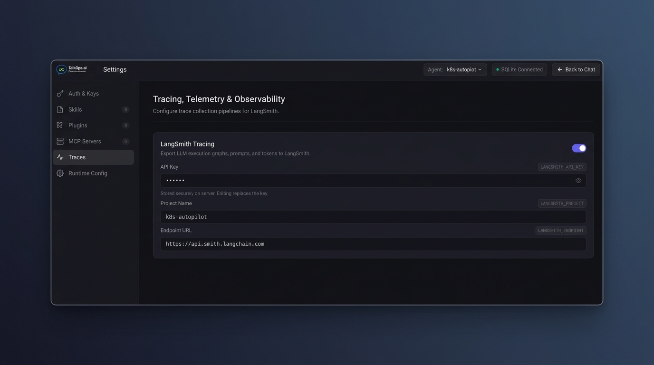Open the Agent k8s-autopilot dropdown
The image size is (654, 365).
(x=455, y=69)
